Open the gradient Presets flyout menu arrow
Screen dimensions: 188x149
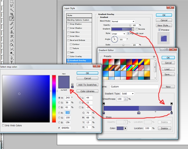pyautogui.click(x=154, y=56)
